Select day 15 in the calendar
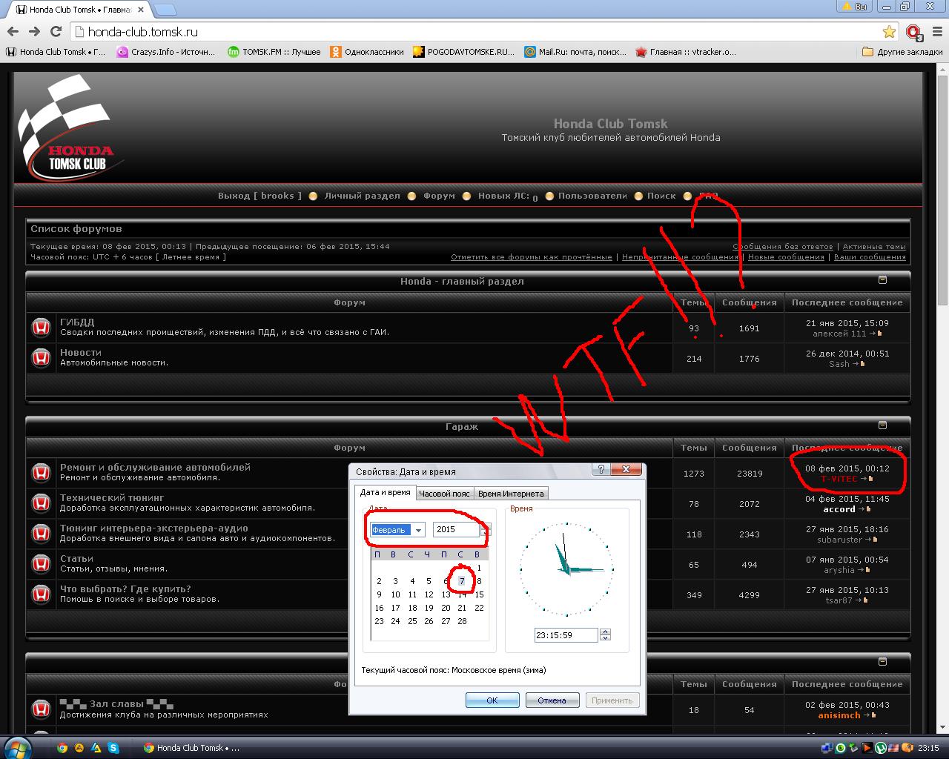Screen dimensions: 949x759 tap(479, 594)
